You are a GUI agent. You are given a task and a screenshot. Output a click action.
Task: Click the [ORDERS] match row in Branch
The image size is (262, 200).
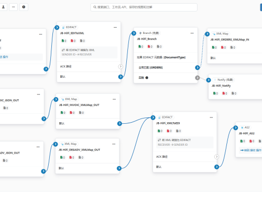click(x=166, y=67)
